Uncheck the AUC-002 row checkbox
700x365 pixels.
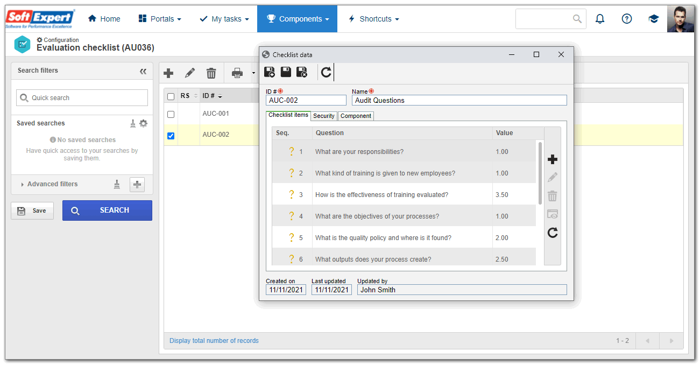point(171,136)
